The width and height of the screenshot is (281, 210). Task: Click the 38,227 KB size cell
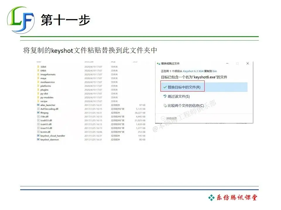[x=140, y=113]
